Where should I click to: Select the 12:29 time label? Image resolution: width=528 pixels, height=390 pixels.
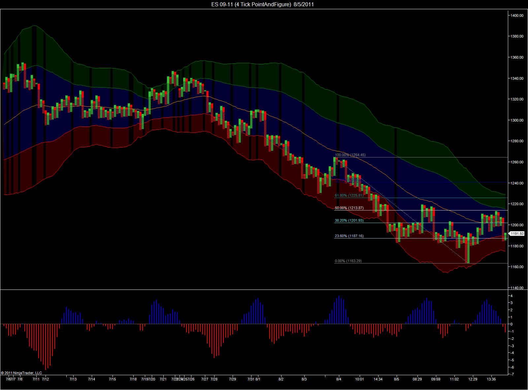pyautogui.click(x=473, y=379)
